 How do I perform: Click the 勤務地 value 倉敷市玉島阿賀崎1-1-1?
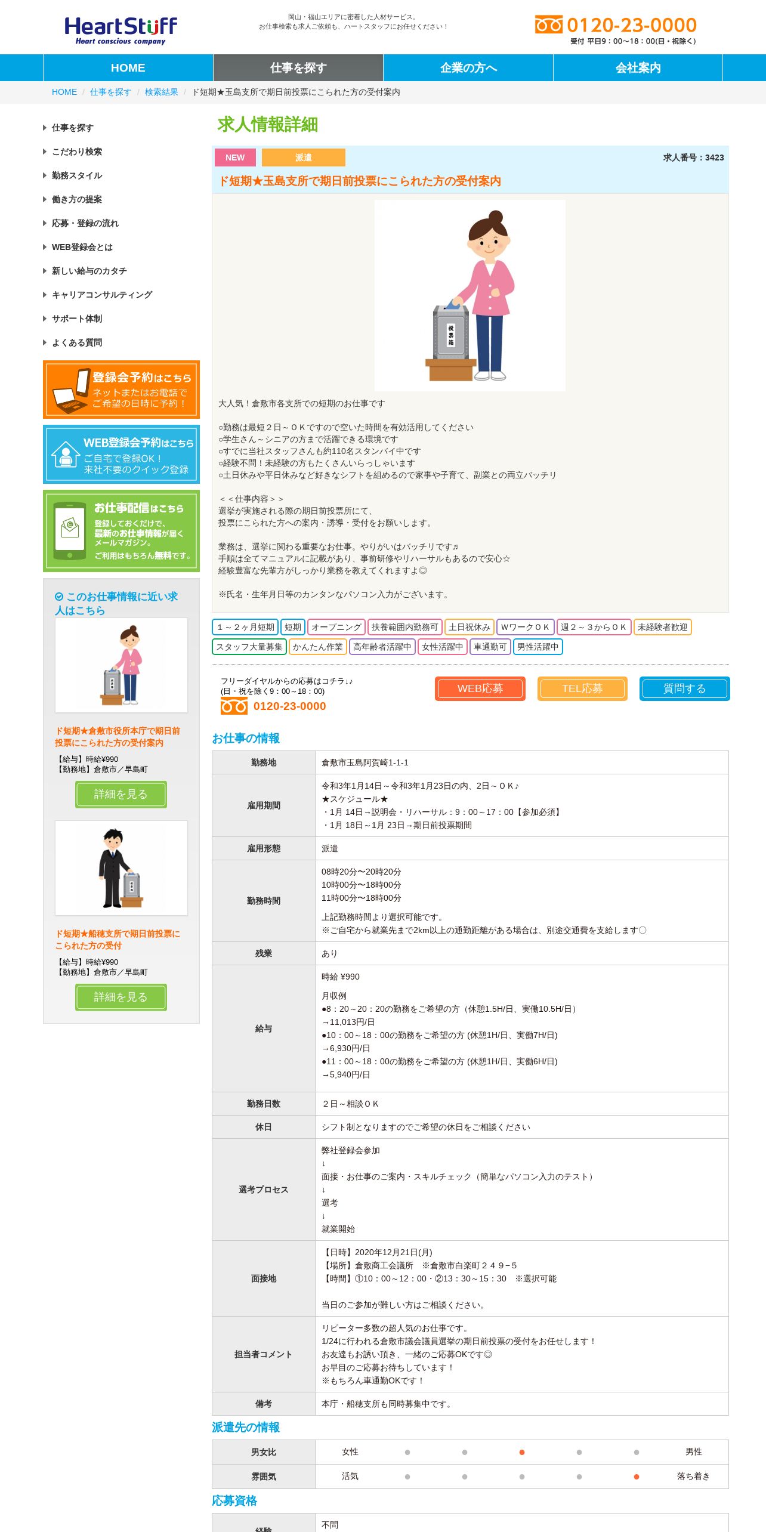pos(365,762)
